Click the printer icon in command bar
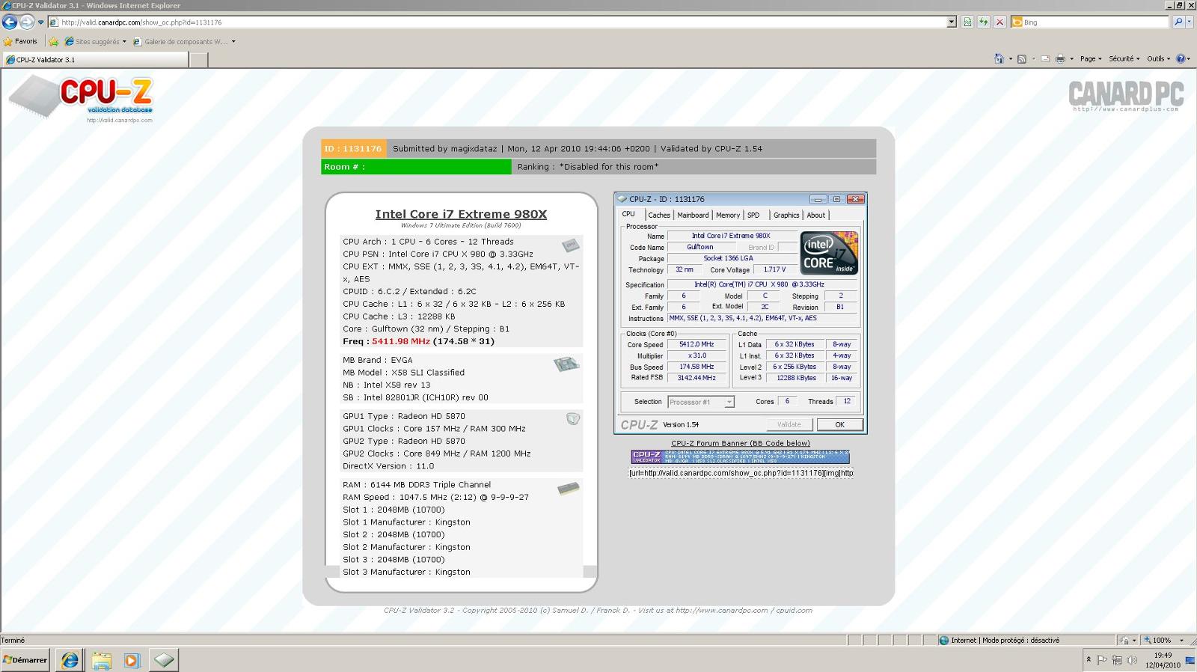 pos(1060,58)
